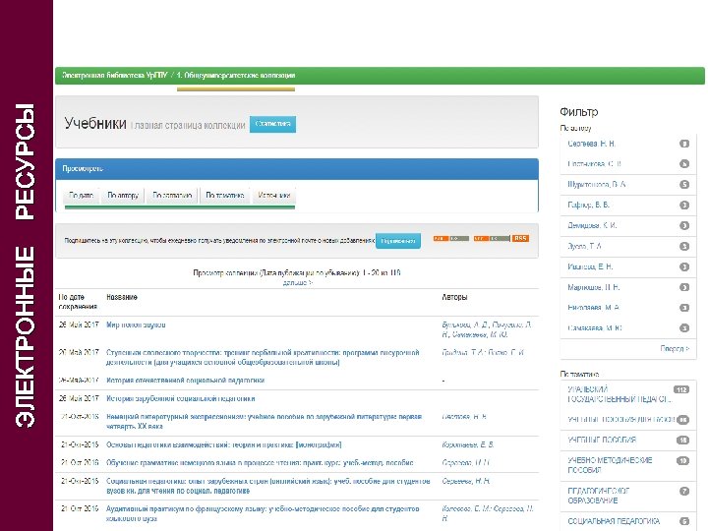708x531 pixels.
Task: Show more authors with Вперед link
Action: (675, 348)
